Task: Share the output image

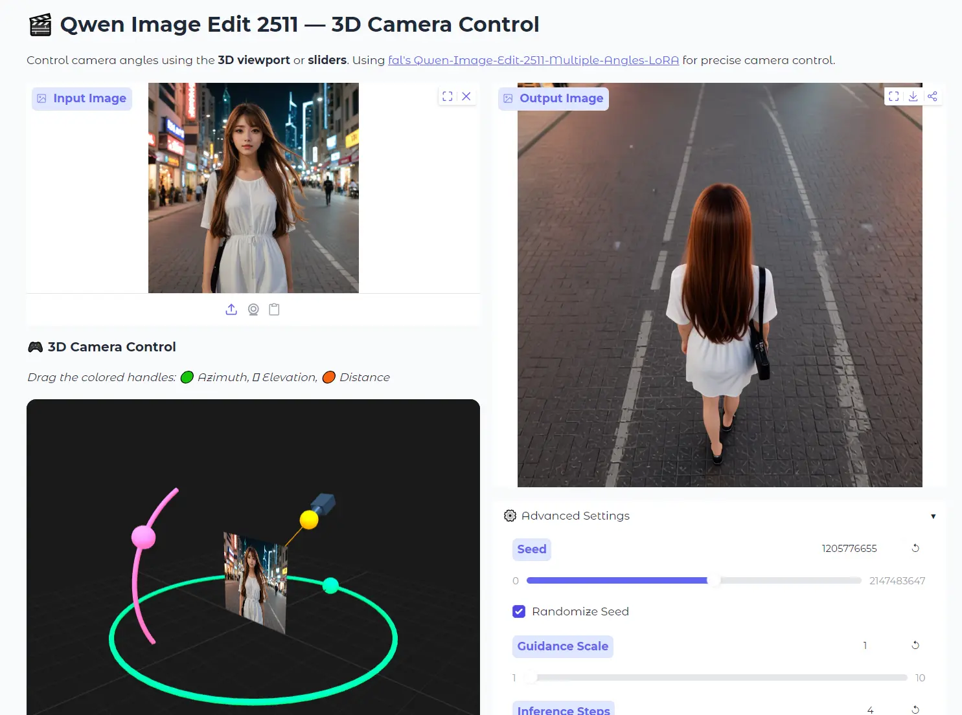Action: [x=933, y=96]
